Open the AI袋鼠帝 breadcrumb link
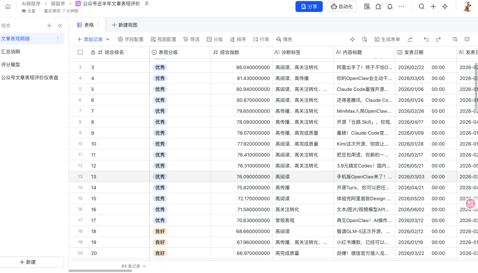This screenshot has height=273, width=478. pyautogui.click(x=31, y=4)
